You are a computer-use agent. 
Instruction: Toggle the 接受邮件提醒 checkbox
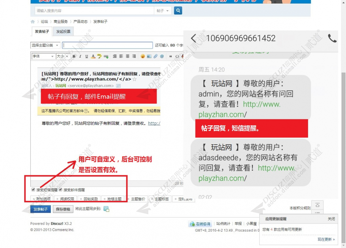point(60,189)
